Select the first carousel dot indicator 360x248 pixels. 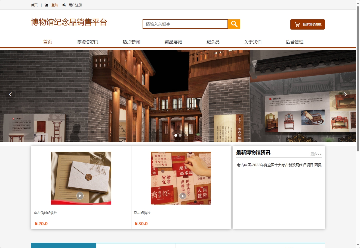point(176,135)
